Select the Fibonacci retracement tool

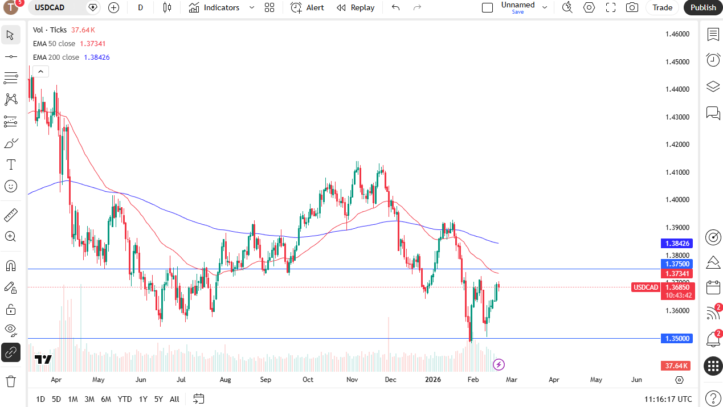(x=10, y=78)
